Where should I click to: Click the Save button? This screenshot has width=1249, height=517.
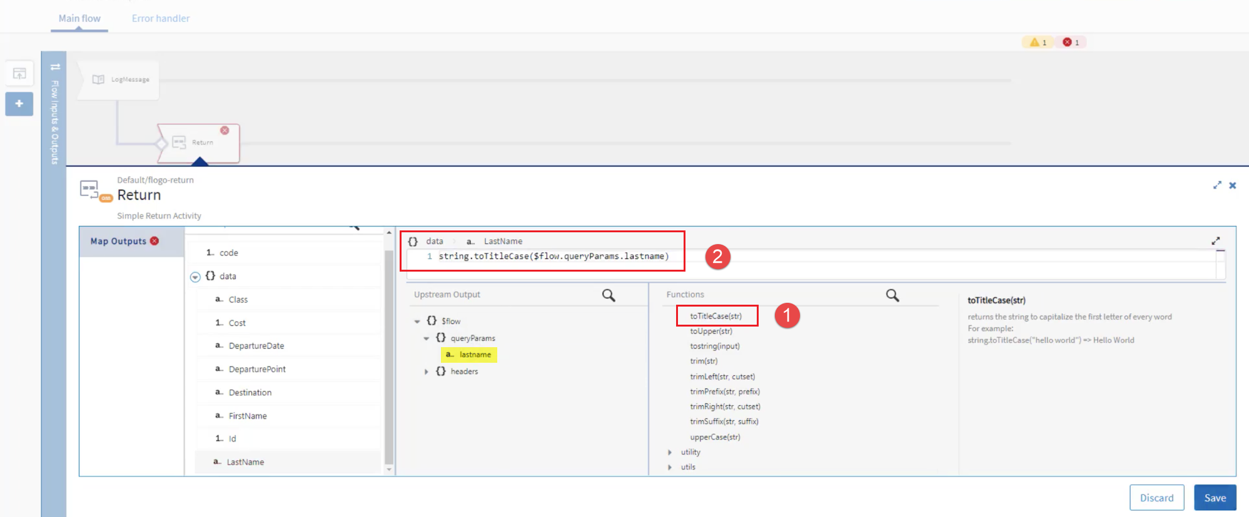[1215, 498]
